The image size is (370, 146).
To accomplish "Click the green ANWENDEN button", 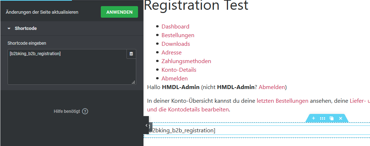I will [x=119, y=12].
